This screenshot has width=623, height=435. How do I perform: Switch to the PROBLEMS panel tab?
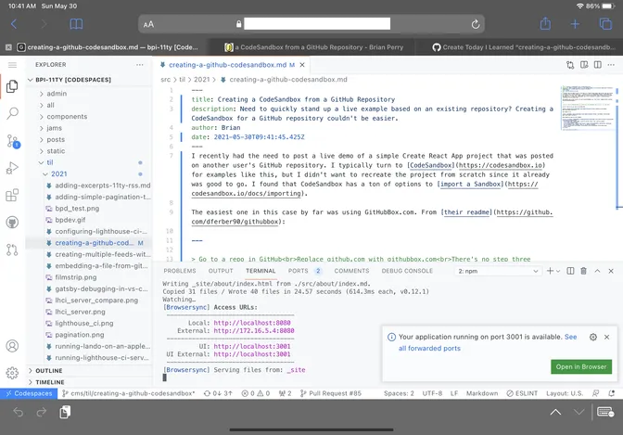[180, 271]
